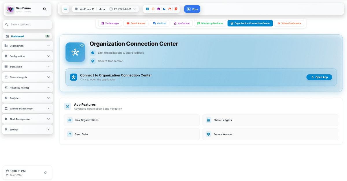Click the Configuration sidebar icon

coord(6,56)
